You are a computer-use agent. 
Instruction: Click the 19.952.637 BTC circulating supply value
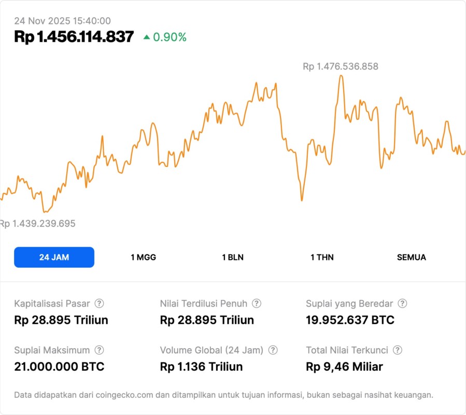tap(350, 320)
